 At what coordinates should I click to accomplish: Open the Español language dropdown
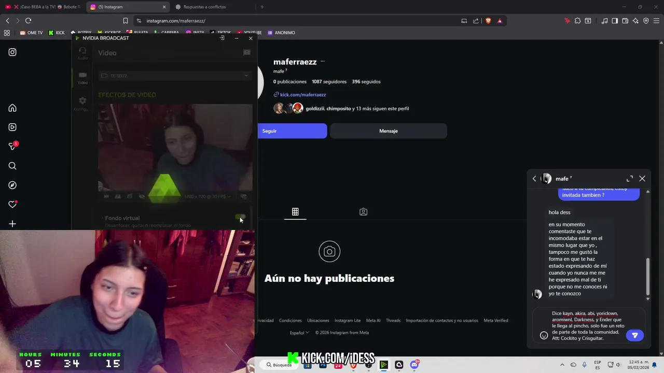click(299, 333)
